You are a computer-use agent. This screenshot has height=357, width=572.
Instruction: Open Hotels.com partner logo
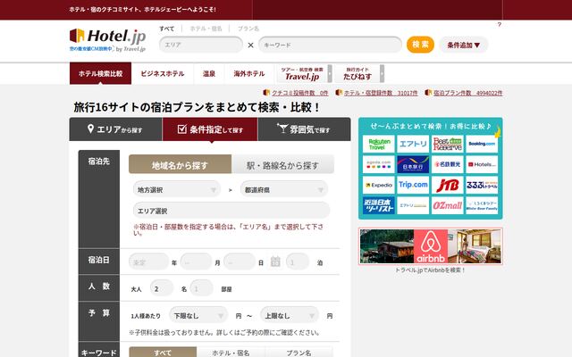point(482,164)
